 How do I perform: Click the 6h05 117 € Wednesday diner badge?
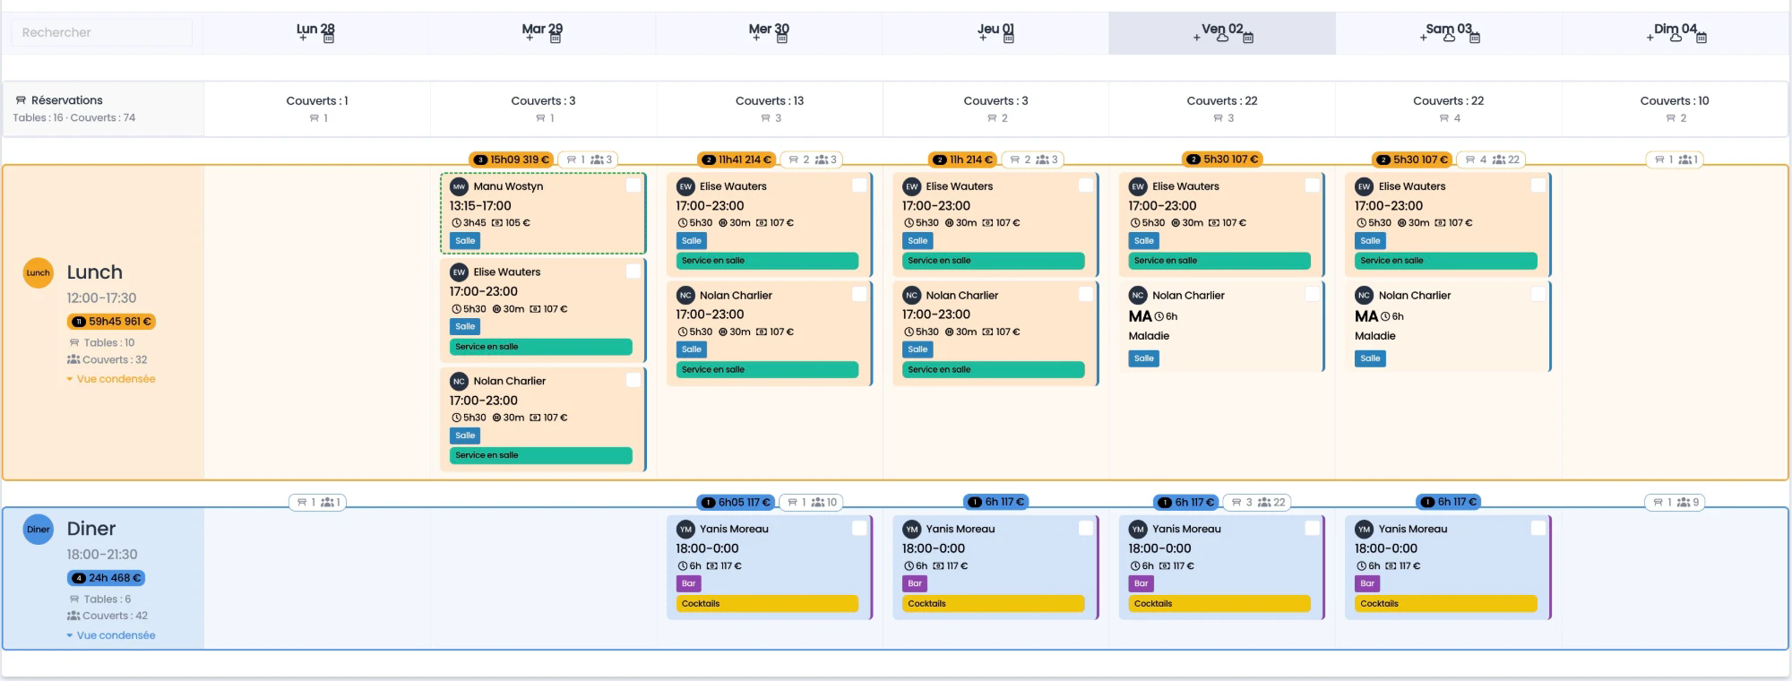(x=737, y=503)
